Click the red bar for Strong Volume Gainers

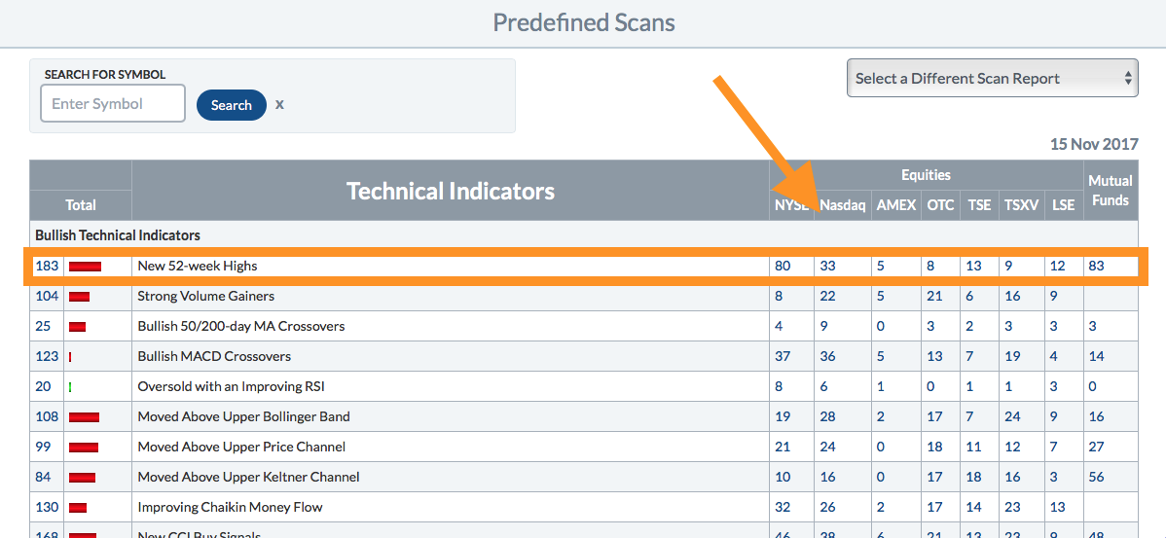pyautogui.click(x=79, y=297)
